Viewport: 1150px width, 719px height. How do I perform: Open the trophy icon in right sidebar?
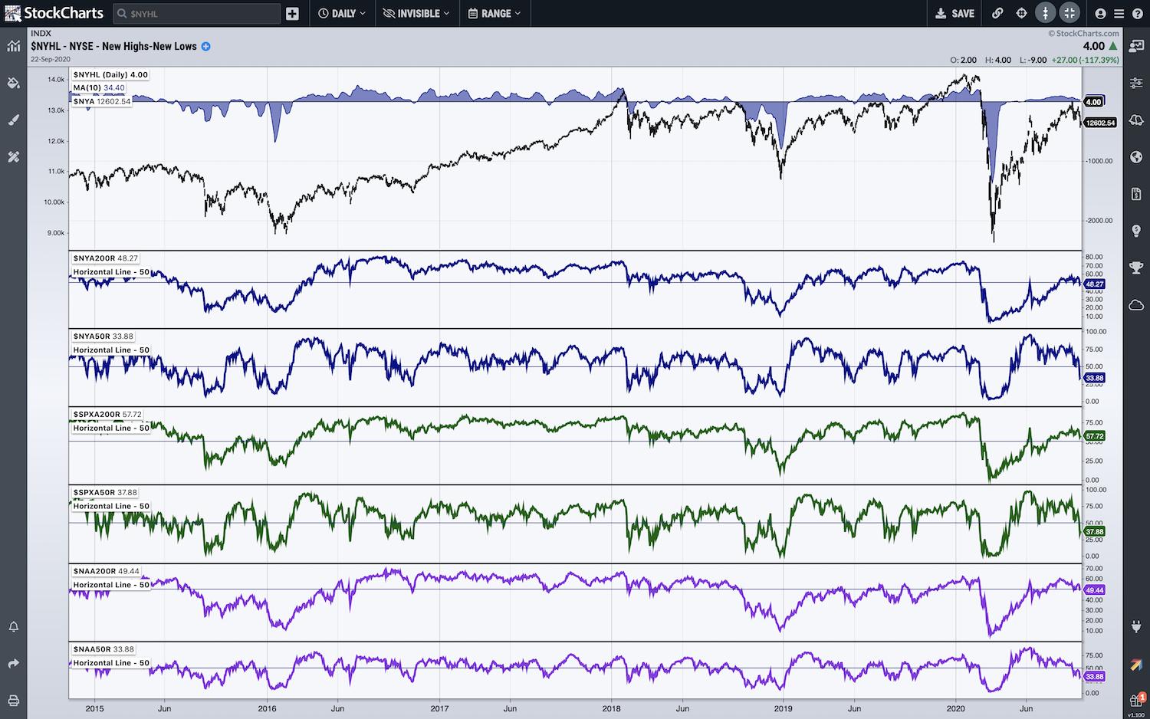tap(1136, 268)
